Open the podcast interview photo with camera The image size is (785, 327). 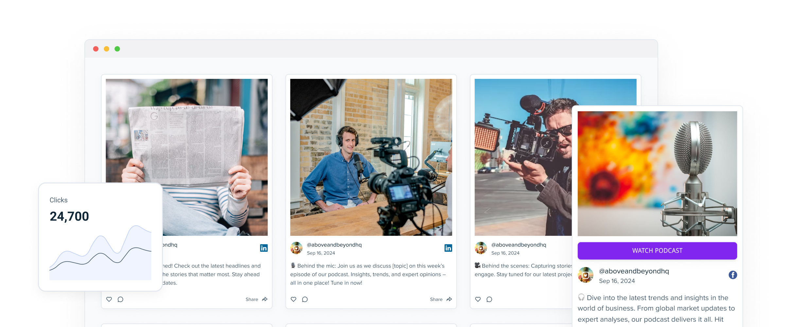coord(371,157)
